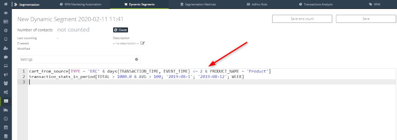This screenshot has height=140, width=397.
Task: Click the 'not counted' contacts value
Action: point(73,29)
